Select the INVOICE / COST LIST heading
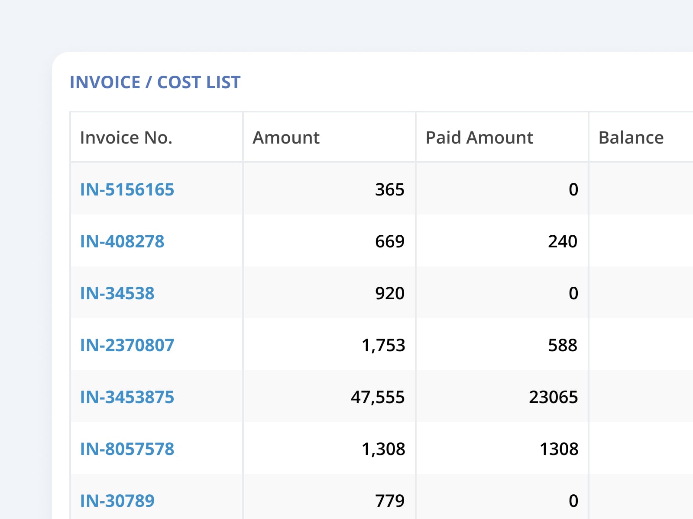The width and height of the screenshot is (693, 519). 155,82
